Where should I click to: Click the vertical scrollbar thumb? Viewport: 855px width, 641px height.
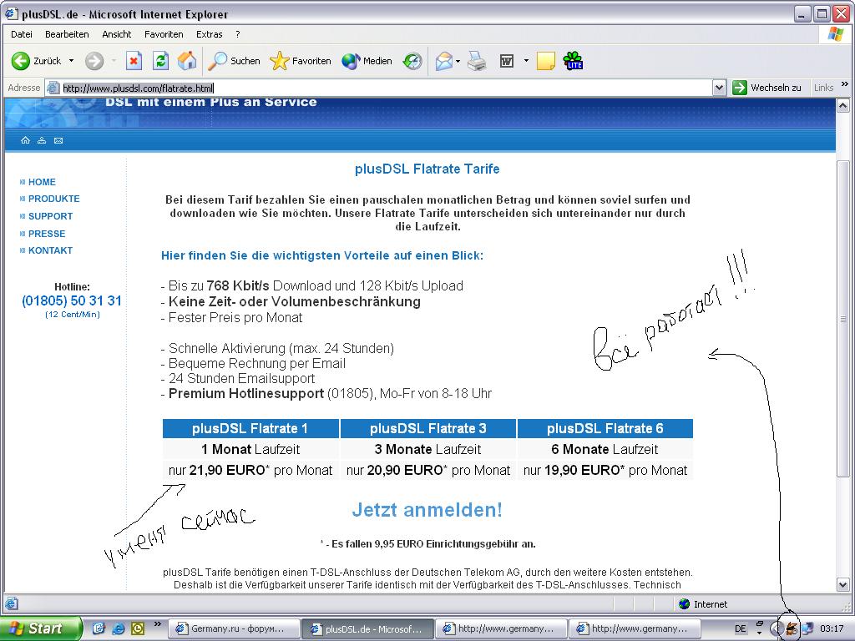pyautogui.click(x=843, y=319)
